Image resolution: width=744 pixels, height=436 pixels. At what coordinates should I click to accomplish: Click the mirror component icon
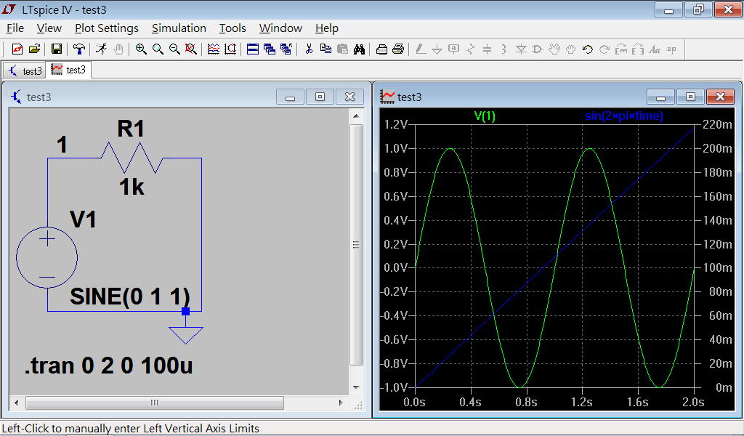[638, 49]
